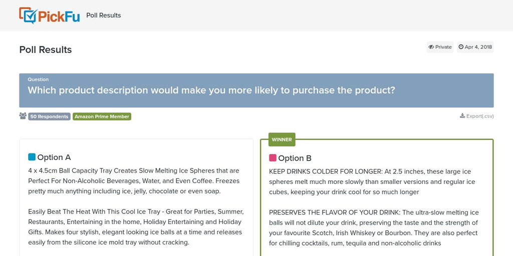513x256 pixels.
Task: Click the respondents group people icon
Action: (x=23, y=116)
